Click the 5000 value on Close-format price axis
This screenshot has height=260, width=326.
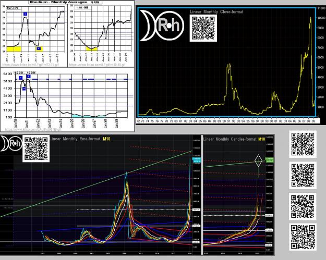coord(320,68)
